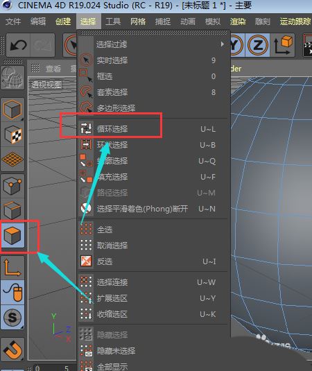This screenshot has width=312, height=371.
Task: Click the viewport menu grip icon
Action: (35, 68)
